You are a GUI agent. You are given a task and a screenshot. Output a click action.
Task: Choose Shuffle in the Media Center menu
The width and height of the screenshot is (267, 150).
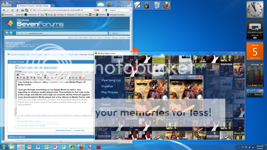pos(106,98)
